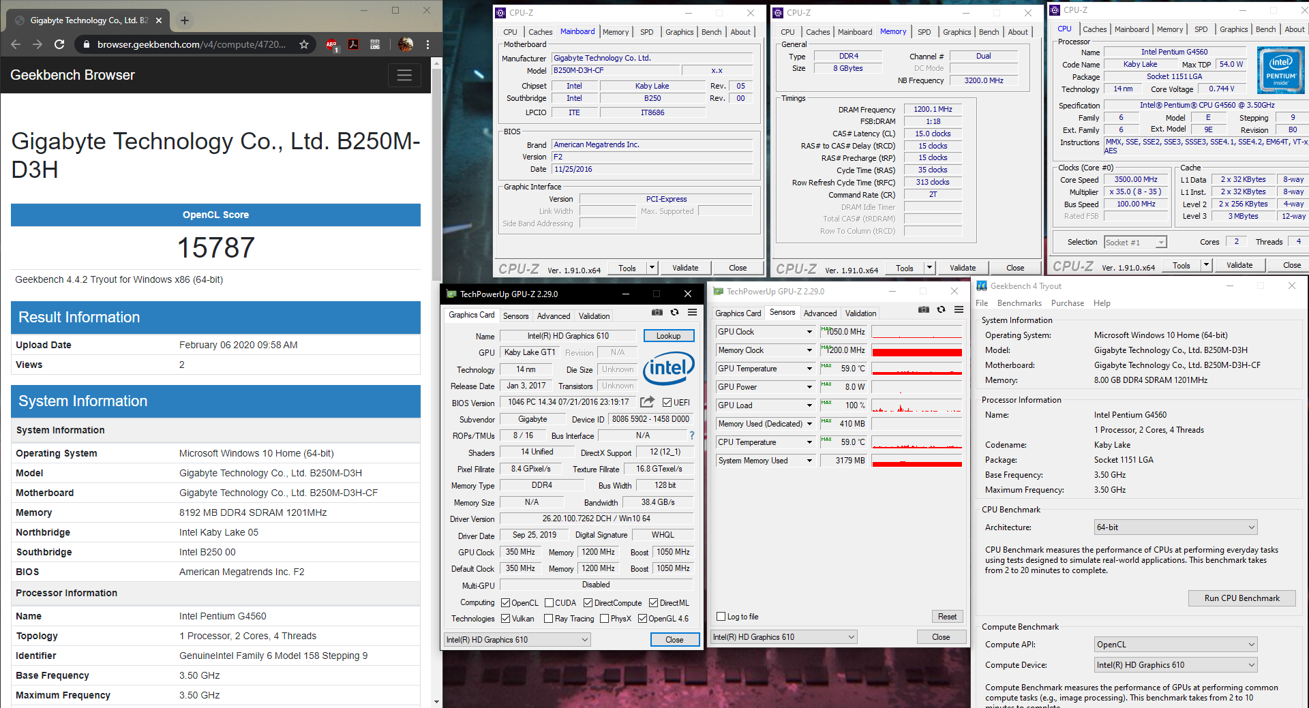Screen dimensions: 1309x708
Task: Click the share BIOS icon beside BIOS Version
Action: click(648, 402)
